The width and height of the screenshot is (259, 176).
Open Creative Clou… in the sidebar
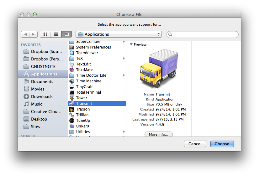pyautogui.click(x=43, y=111)
